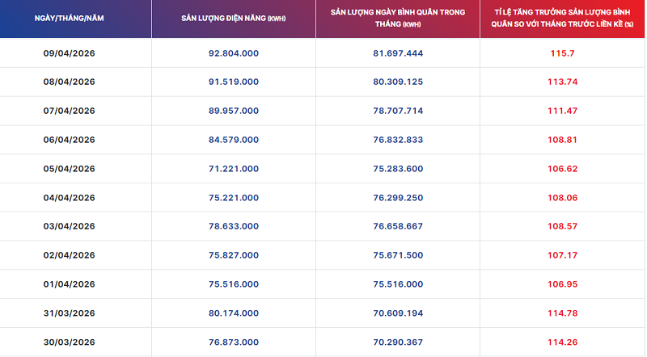The width and height of the screenshot is (647, 357).
Task: Click the 111.47 growth percentage
Action: click(x=562, y=111)
